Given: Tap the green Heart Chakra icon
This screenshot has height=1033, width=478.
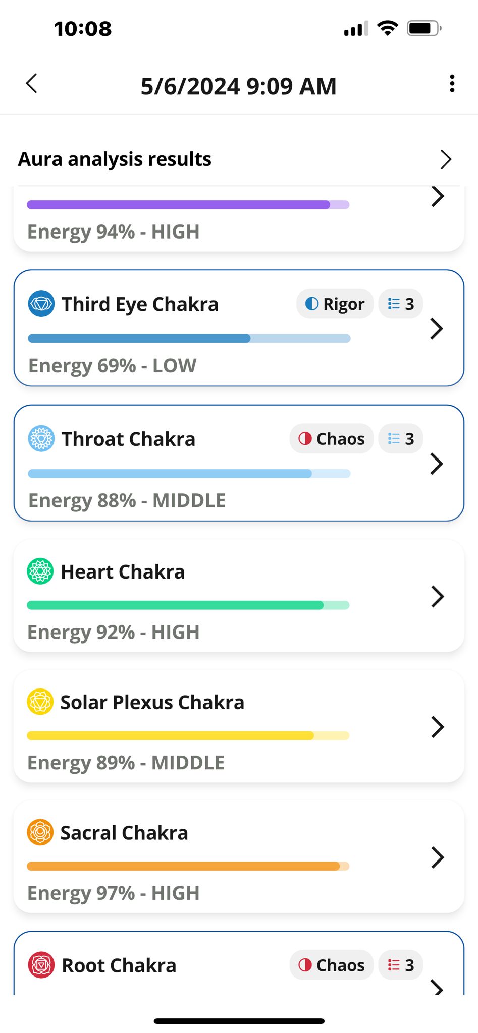Looking at the screenshot, I should (40, 571).
